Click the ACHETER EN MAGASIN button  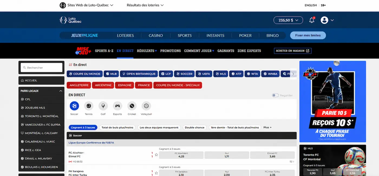pos(293,51)
